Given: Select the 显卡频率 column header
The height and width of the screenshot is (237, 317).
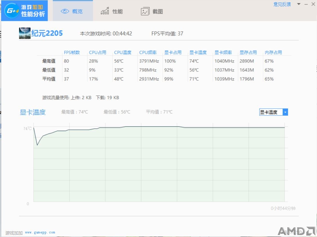Looking at the screenshot, I should pos(223,52).
